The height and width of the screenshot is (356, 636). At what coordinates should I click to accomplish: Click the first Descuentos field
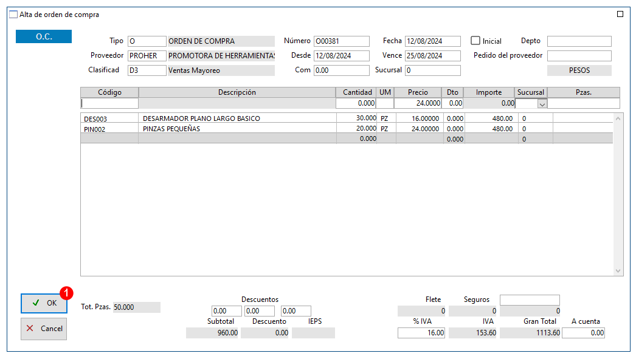click(x=227, y=311)
